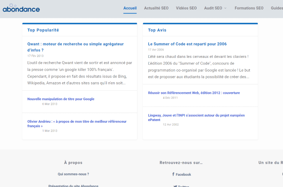Image resolution: width=283 pixels, height=187 pixels.
Task: Click the Facebook icon in footer
Action: coord(173,174)
